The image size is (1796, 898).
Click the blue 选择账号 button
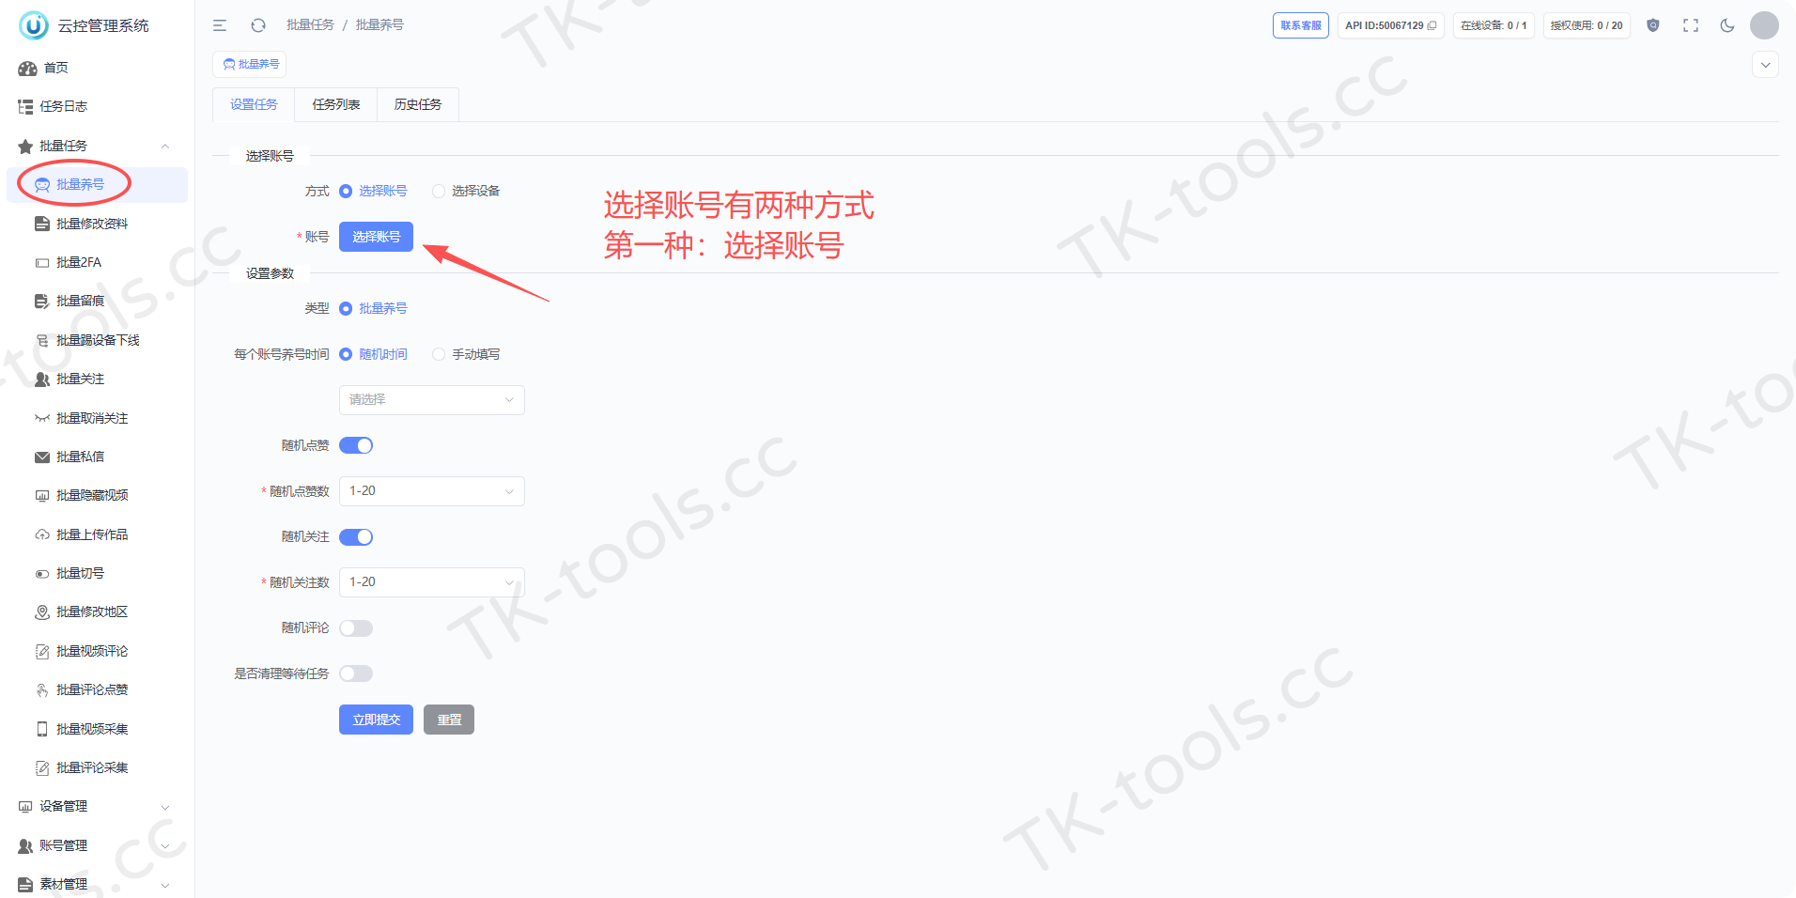pos(376,237)
